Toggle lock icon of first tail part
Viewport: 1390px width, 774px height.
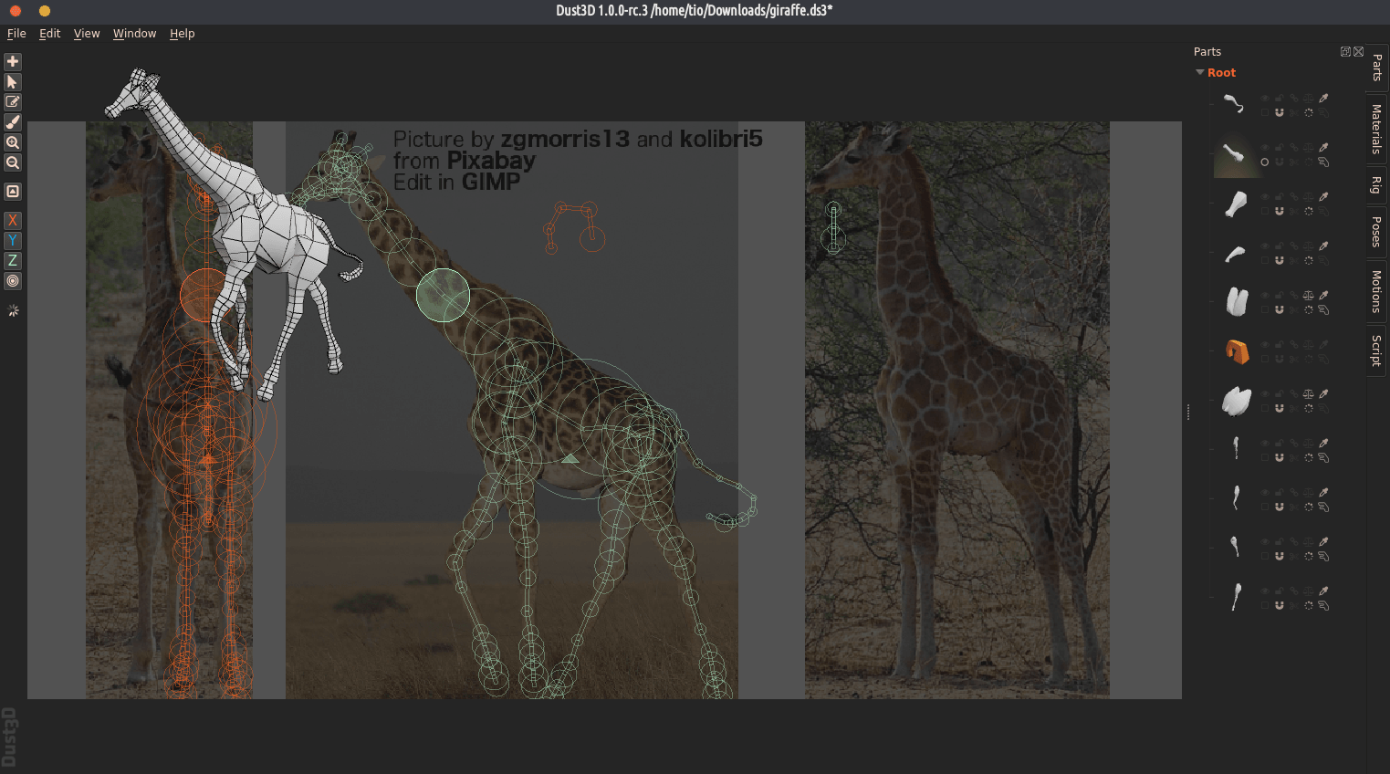(x=1280, y=99)
